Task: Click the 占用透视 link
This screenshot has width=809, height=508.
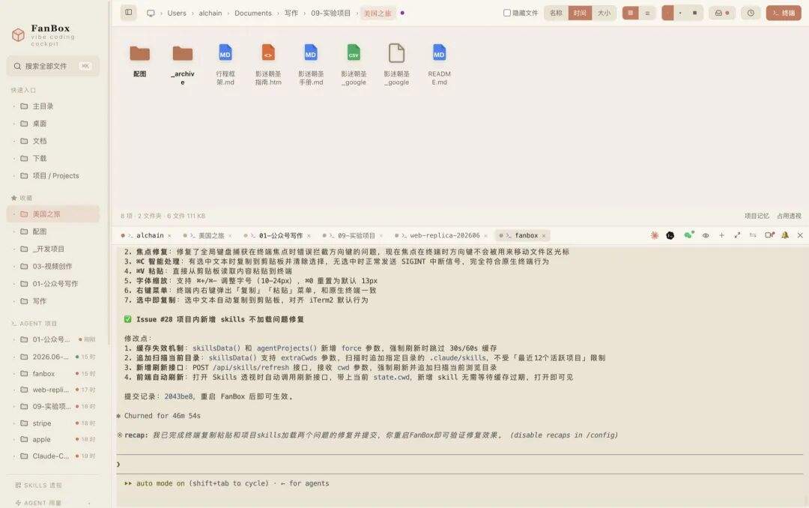Action: click(x=789, y=216)
